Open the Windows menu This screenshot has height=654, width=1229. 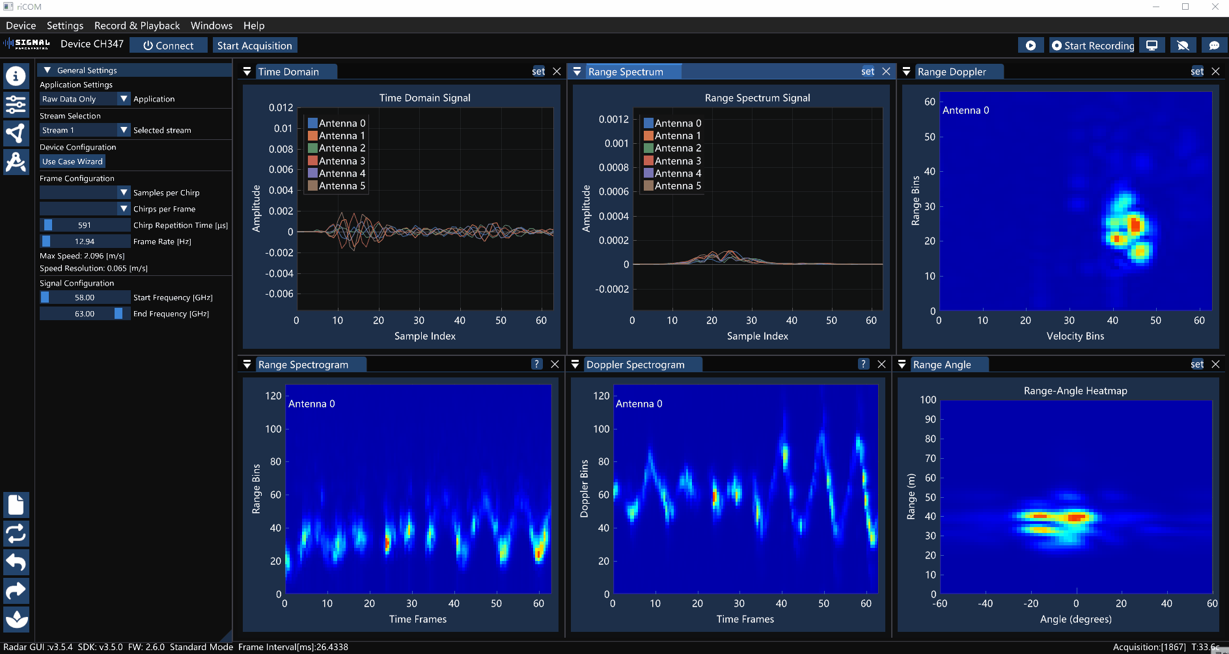pos(211,25)
